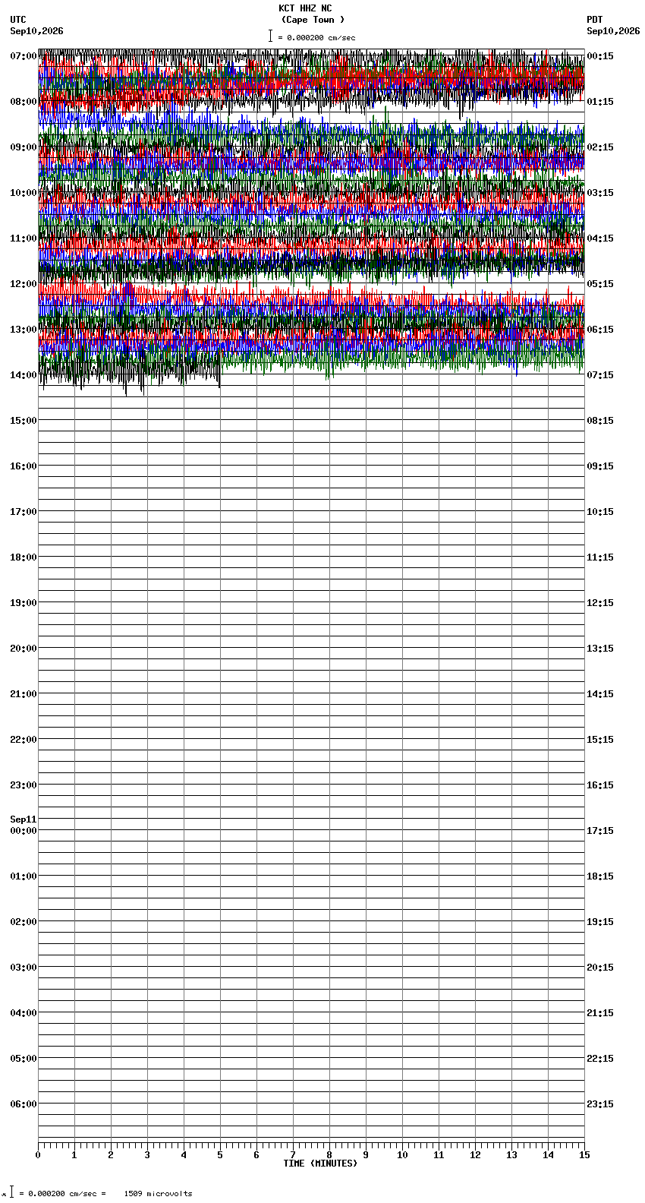Click the UTC '10:00' row label

click(24, 193)
